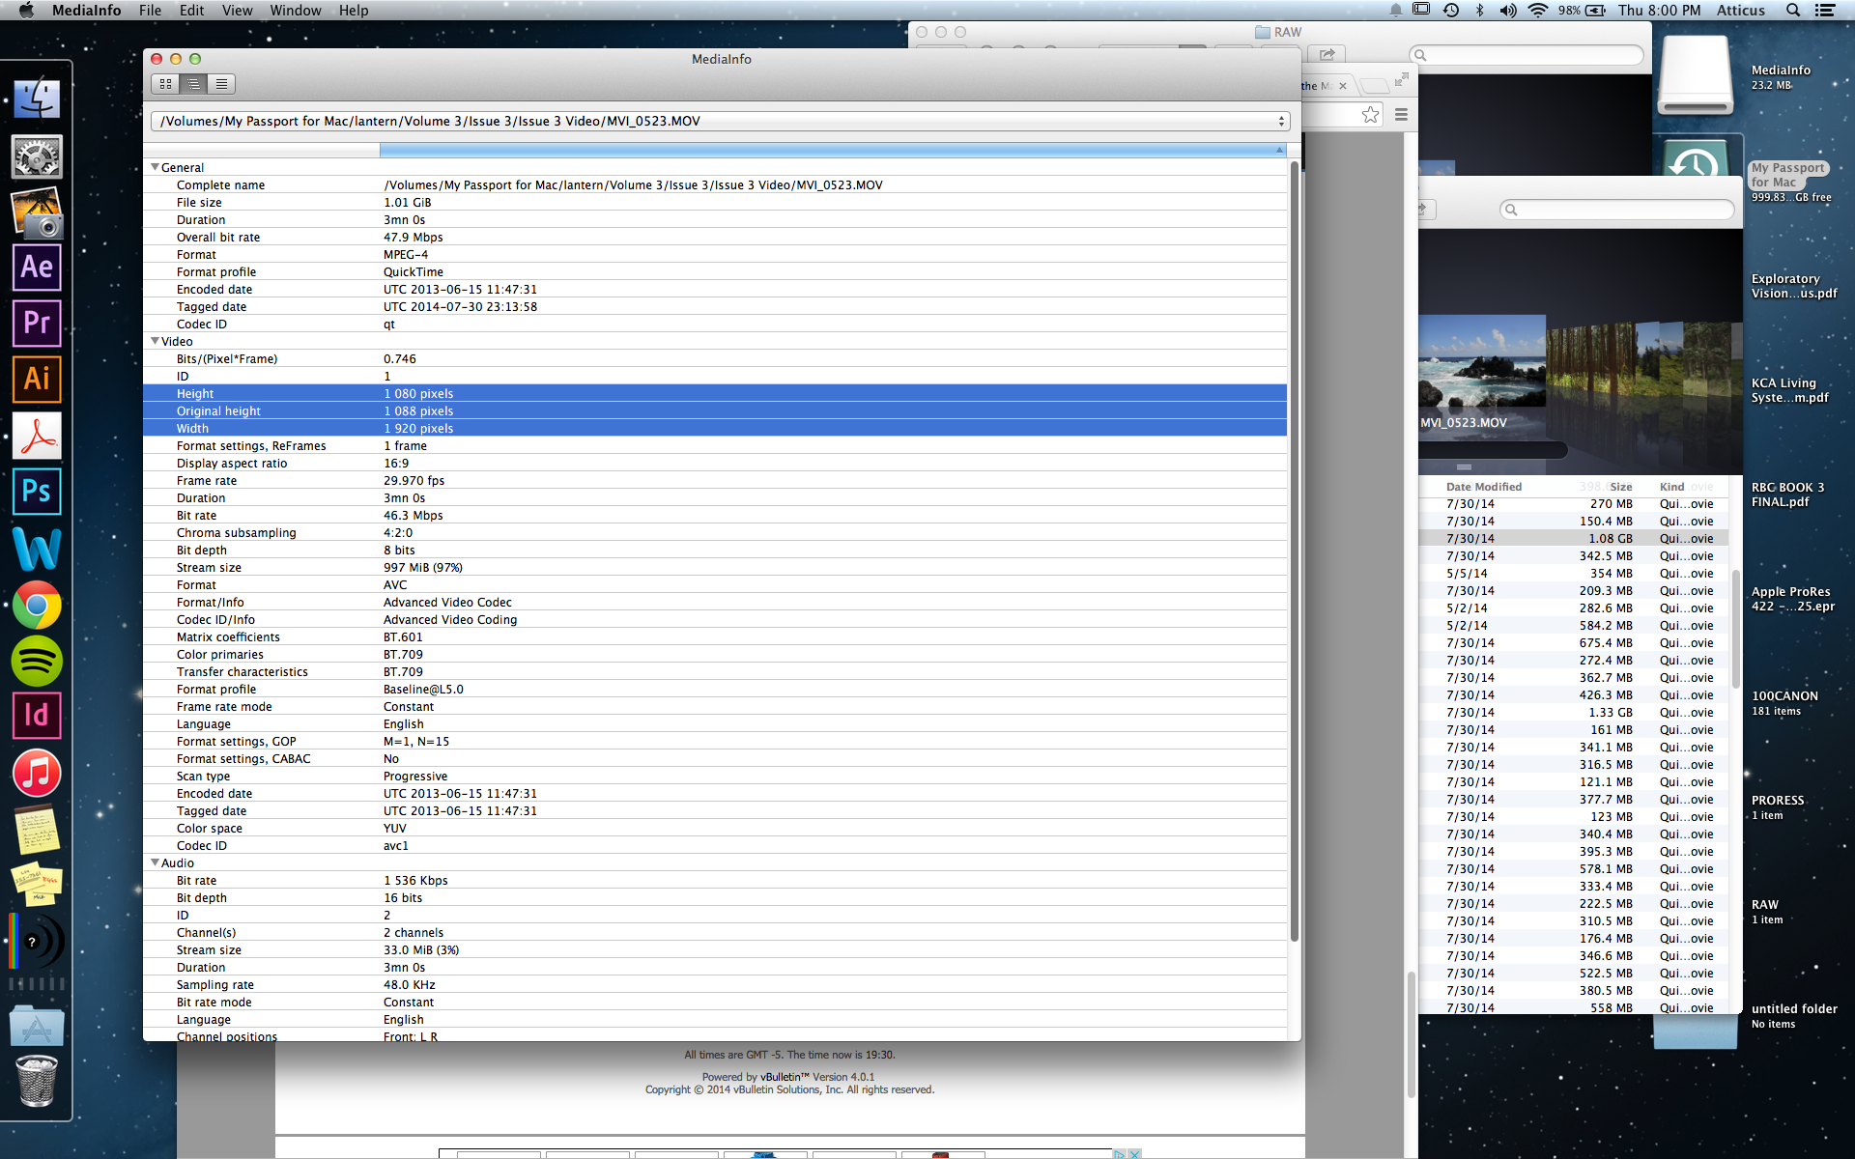Open the File menu

point(150,11)
